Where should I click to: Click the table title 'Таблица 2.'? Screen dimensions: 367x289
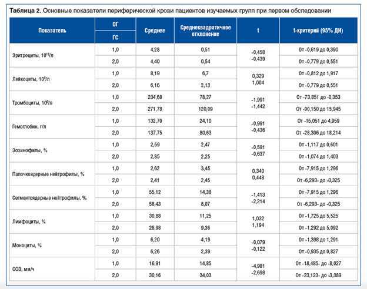click(x=25, y=11)
